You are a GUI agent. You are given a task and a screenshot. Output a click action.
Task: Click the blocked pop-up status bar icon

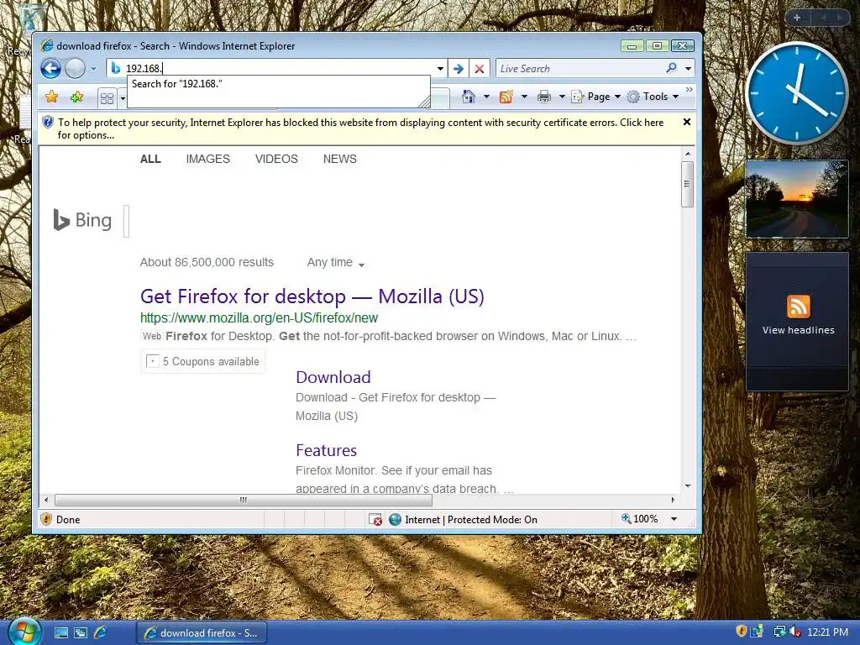[x=375, y=519]
